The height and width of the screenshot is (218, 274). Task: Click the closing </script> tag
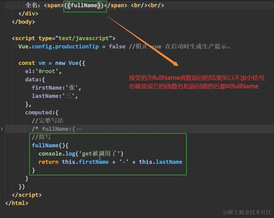[x=27, y=195]
